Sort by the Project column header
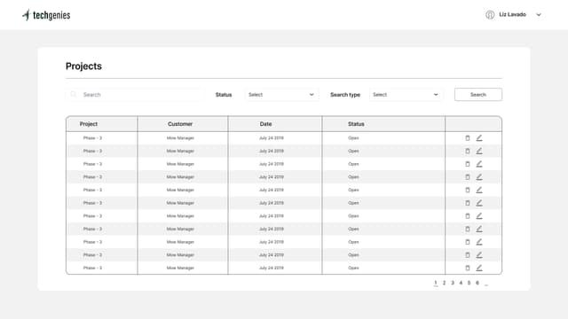This screenshot has height=319, width=568. 89,124
